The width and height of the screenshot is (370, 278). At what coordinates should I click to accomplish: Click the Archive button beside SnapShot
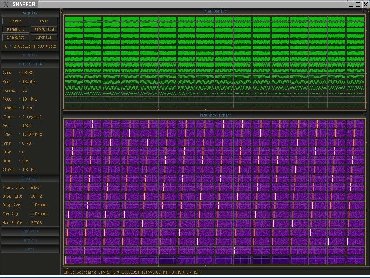(44, 37)
